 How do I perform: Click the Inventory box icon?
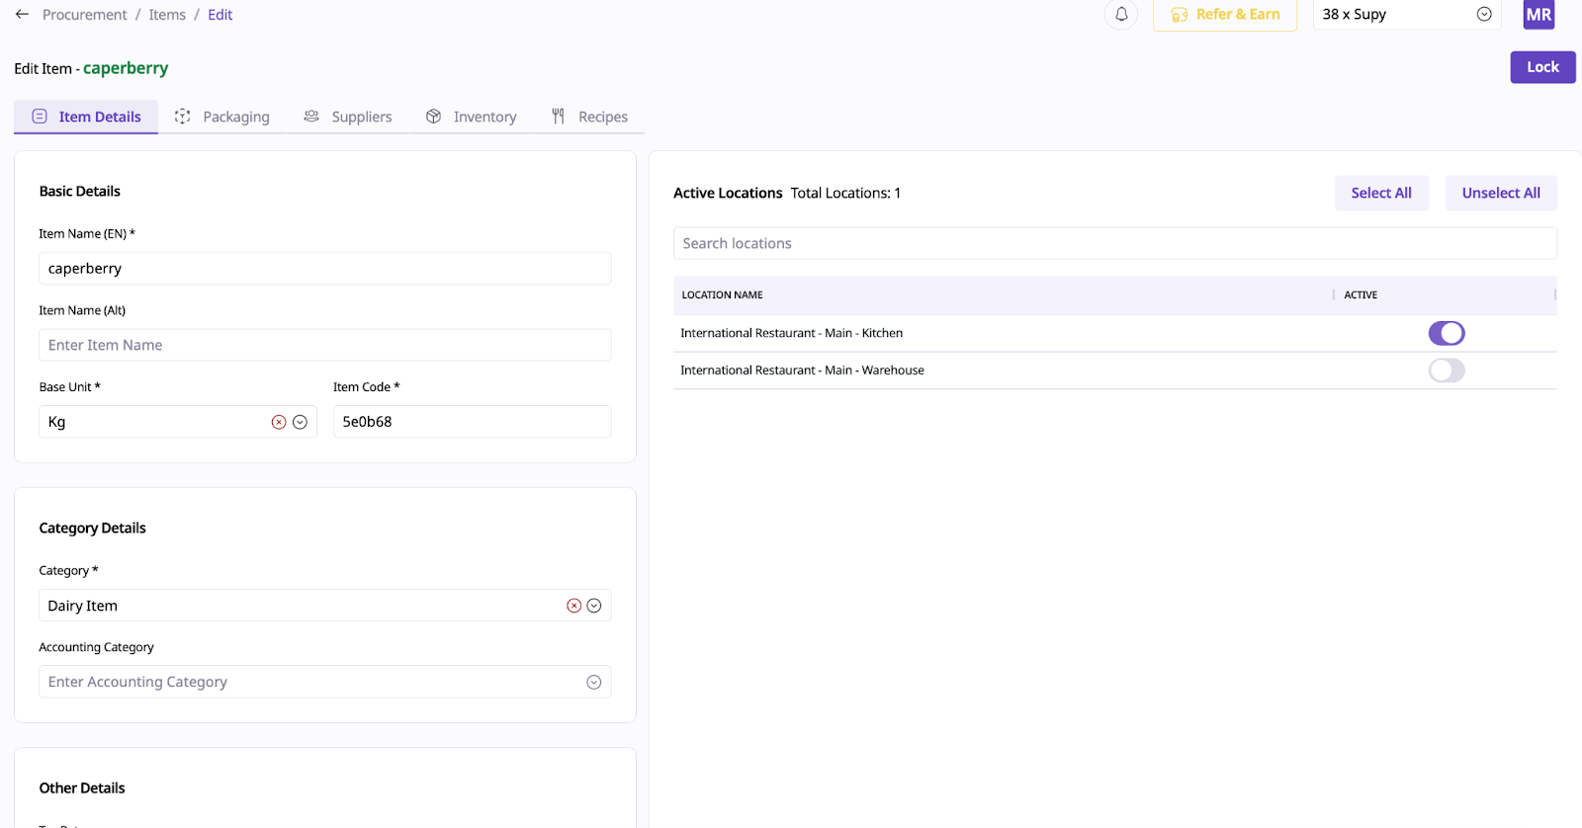(433, 117)
